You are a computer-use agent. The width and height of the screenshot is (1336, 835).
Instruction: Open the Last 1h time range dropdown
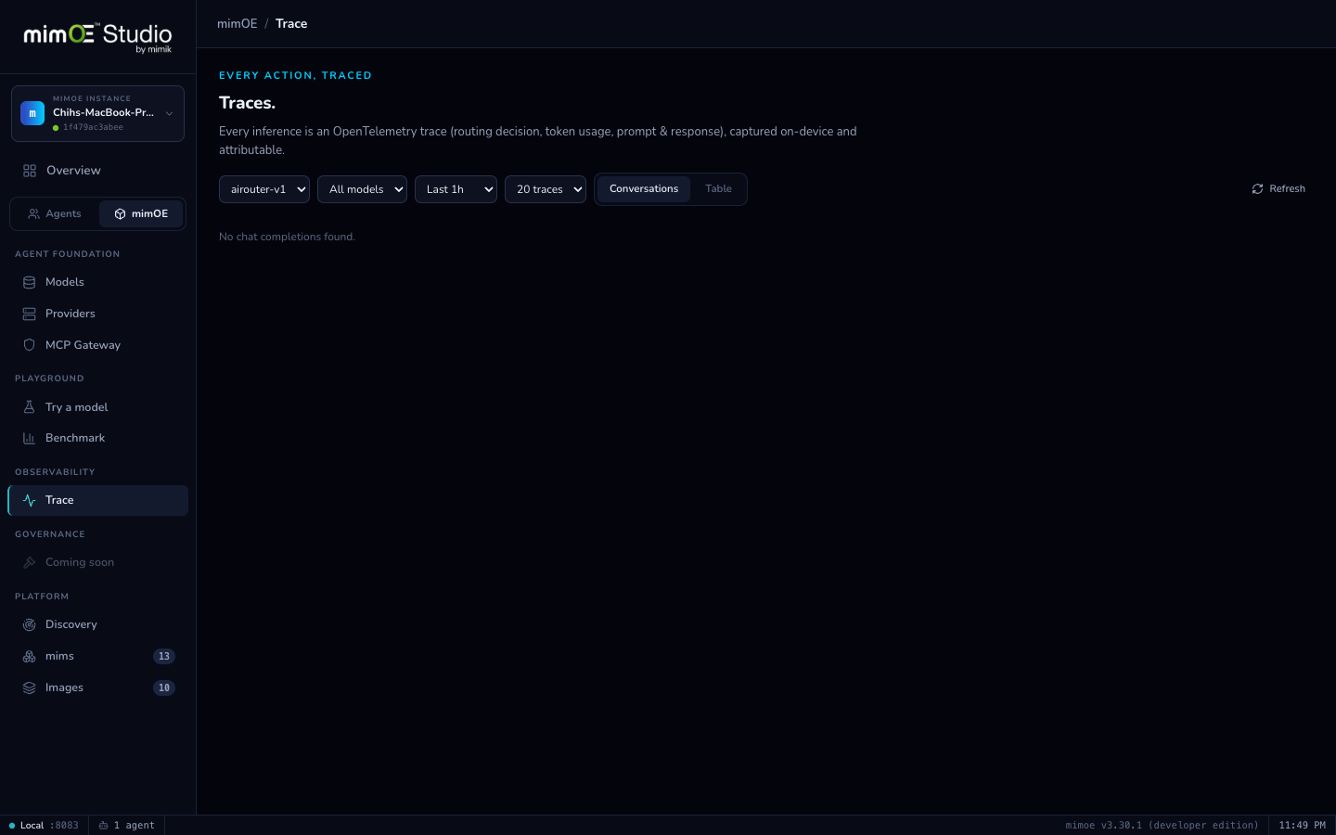tap(456, 189)
